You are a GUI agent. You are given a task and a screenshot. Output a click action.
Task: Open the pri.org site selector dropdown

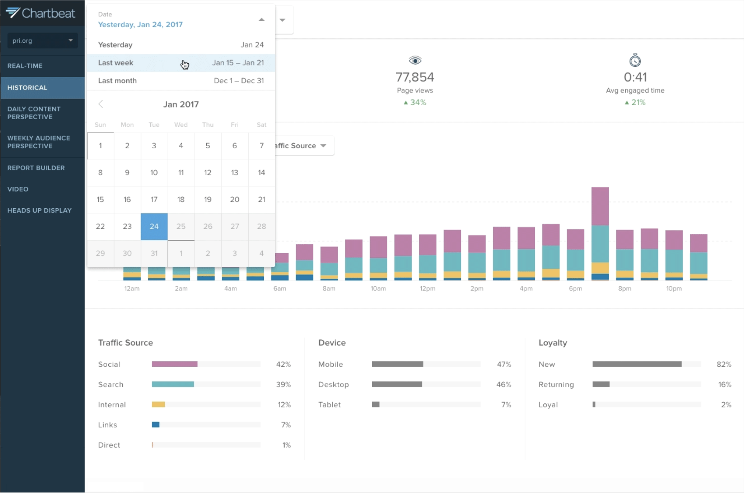[42, 40]
